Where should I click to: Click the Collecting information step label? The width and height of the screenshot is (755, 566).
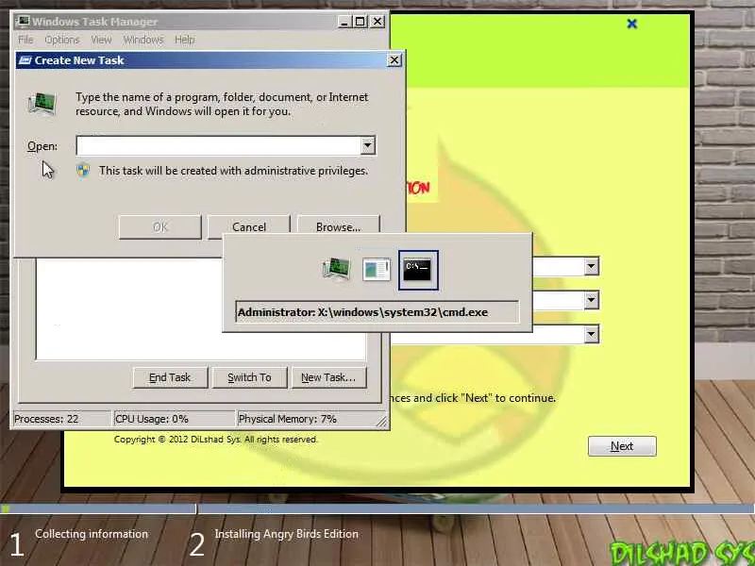[92, 534]
